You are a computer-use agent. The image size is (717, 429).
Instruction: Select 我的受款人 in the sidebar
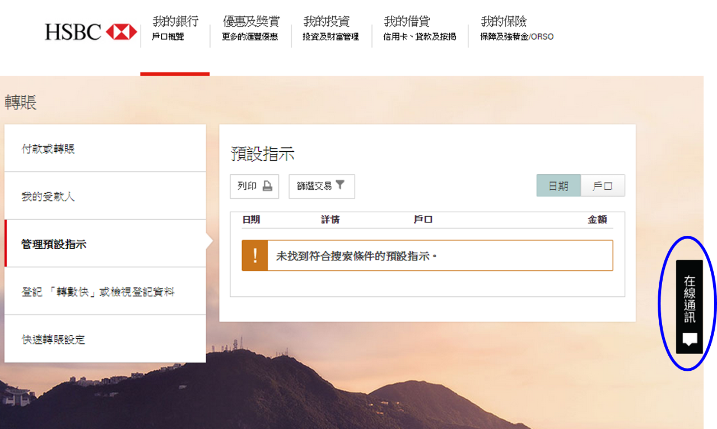pos(105,196)
